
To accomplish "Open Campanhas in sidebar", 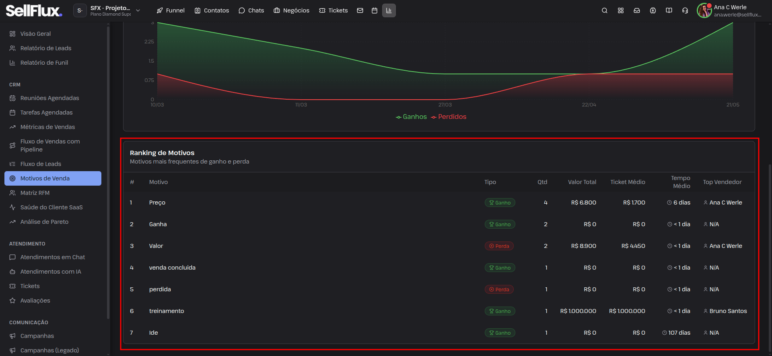I will point(53,336).
